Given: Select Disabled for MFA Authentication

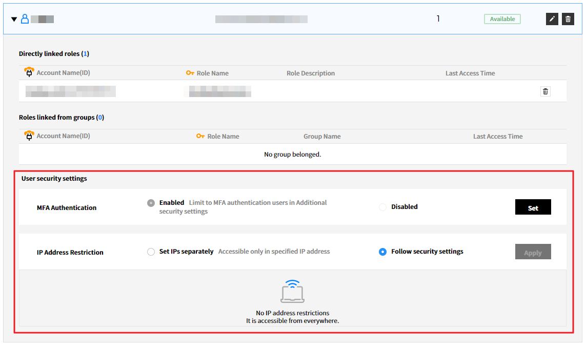Looking at the screenshot, I should pos(382,207).
